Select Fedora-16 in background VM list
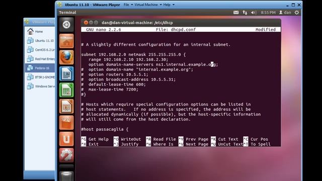Screen dimensions: 322x181 40,68
